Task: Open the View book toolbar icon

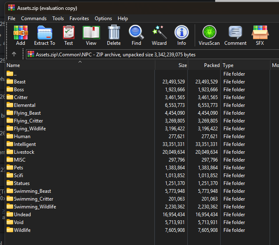Action: tap(91, 32)
